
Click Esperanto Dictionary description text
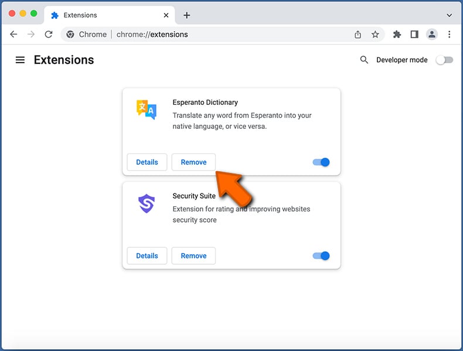pos(242,121)
